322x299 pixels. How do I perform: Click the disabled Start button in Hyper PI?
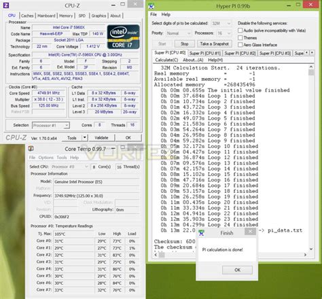coord(162,43)
